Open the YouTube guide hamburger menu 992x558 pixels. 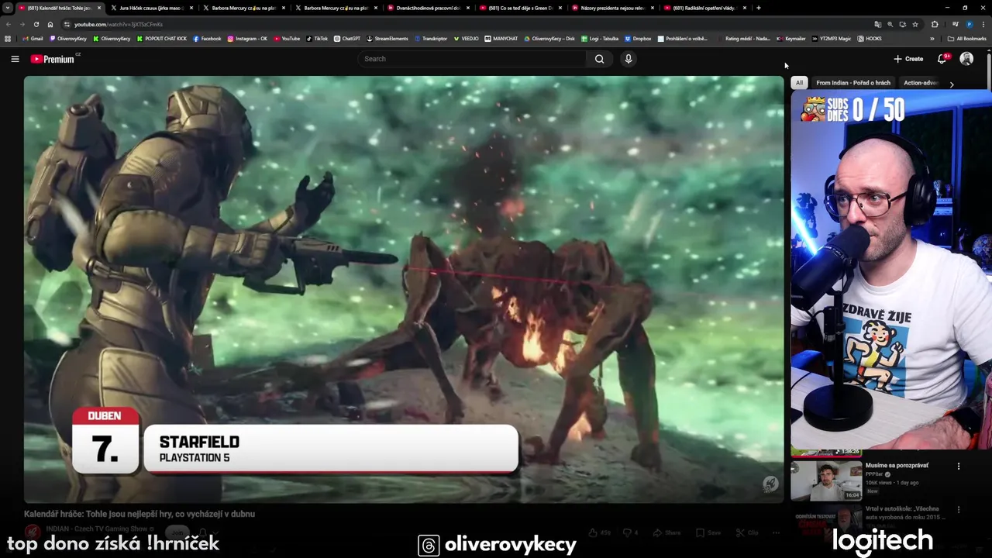point(15,59)
